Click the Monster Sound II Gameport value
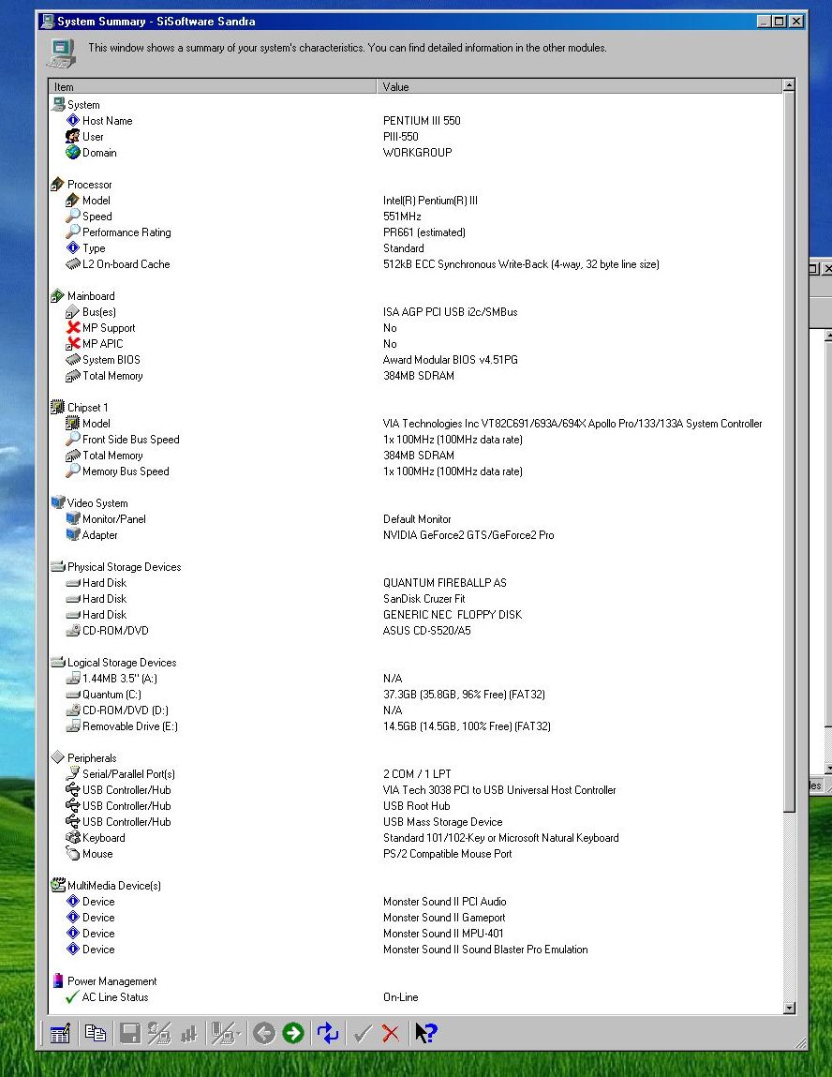 coord(444,917)
